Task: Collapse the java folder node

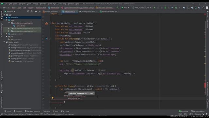Action: (x=7, y=20)
